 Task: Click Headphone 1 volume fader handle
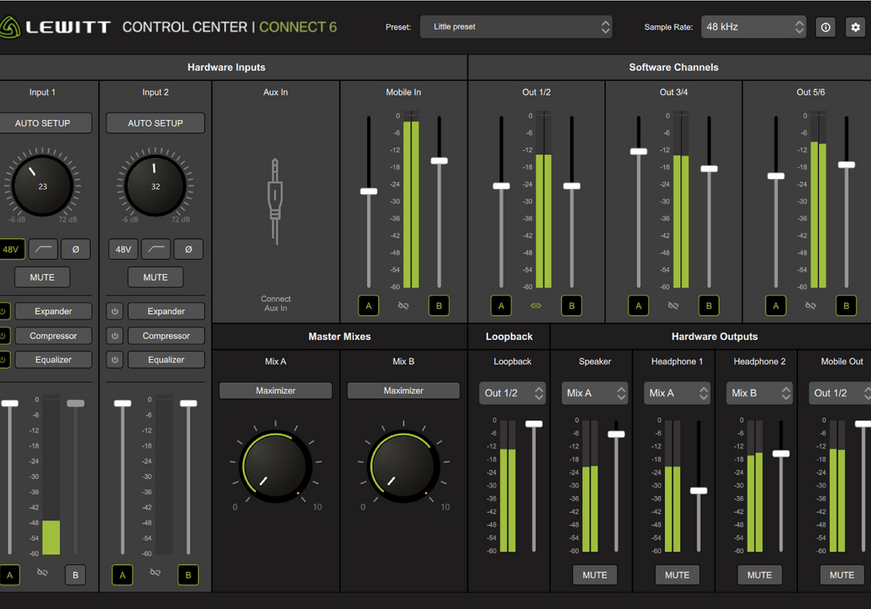click(x=698, y=491)
